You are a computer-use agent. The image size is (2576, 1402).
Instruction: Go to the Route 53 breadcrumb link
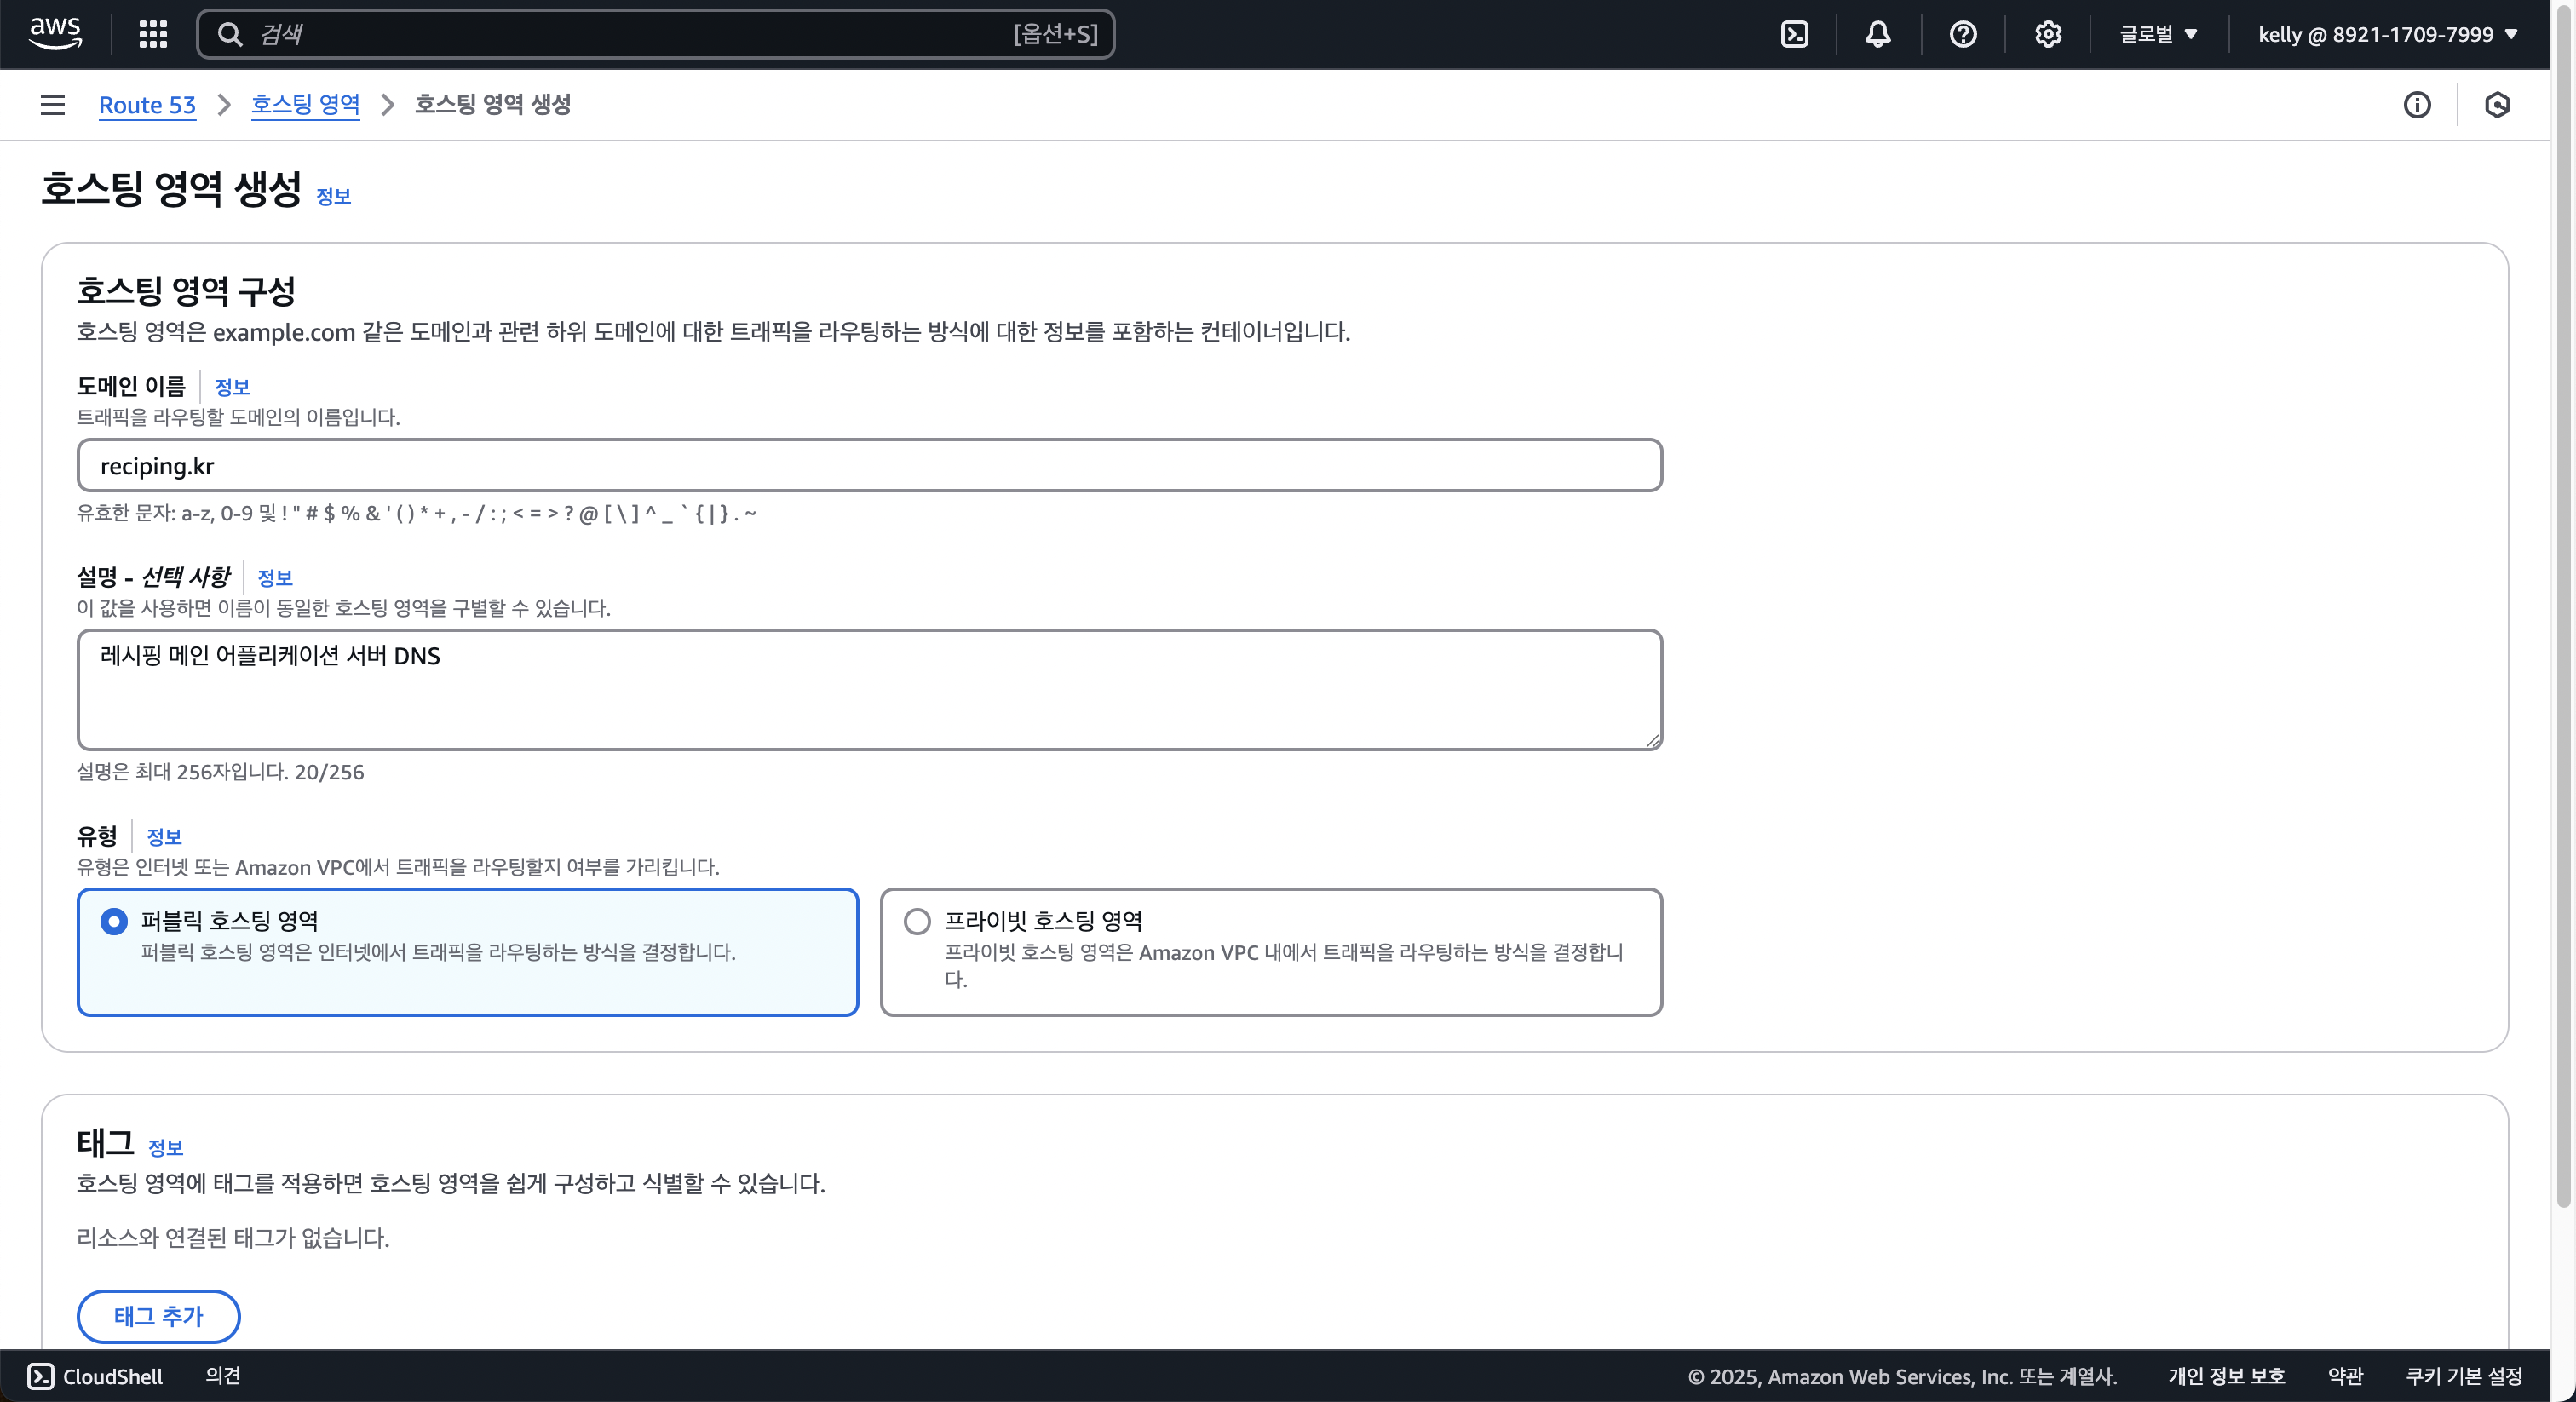(x=147, y=105)
